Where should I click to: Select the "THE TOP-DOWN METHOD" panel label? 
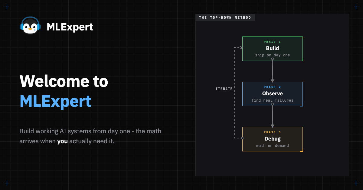225,17
